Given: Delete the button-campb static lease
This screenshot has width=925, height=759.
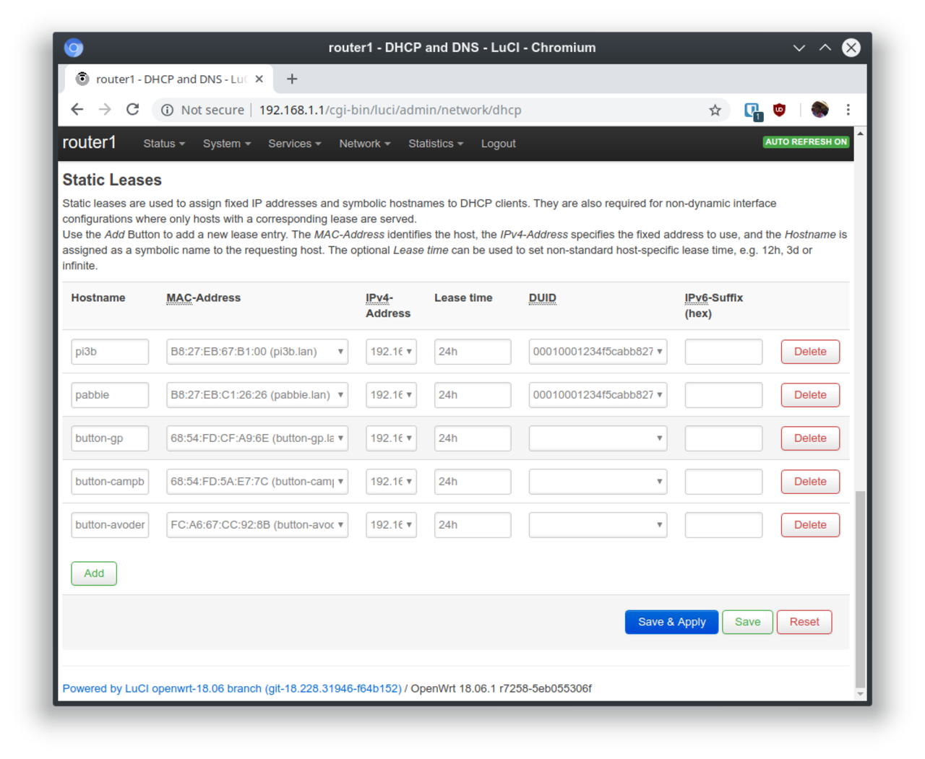Looking at the screenshot, I should (x=810, y=482).
